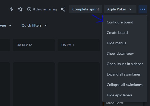Click the clock icon beside days remaining
Screen dimensions: 150x106
[29, 9]
